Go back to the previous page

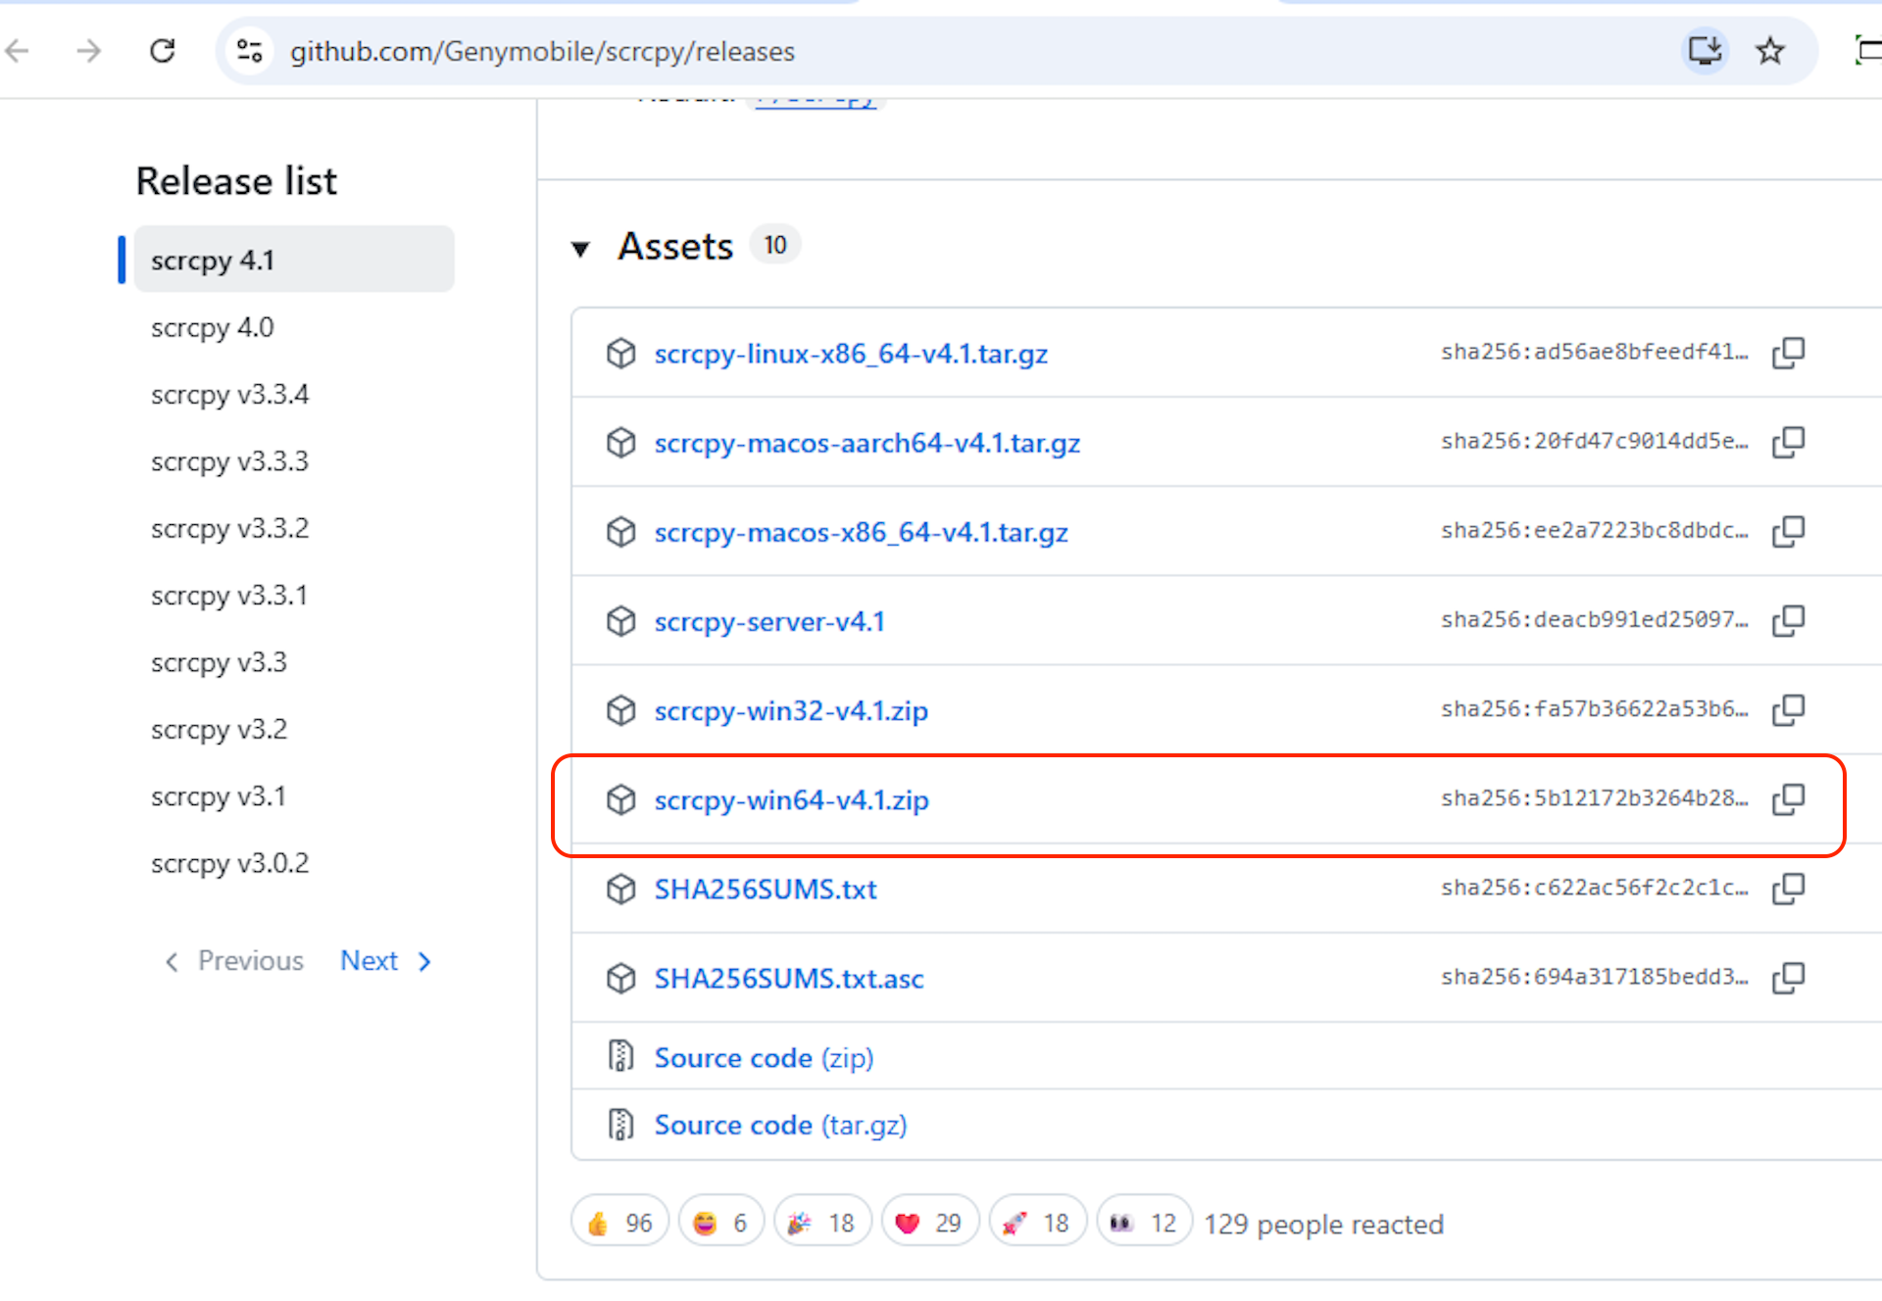coord(19,51)
